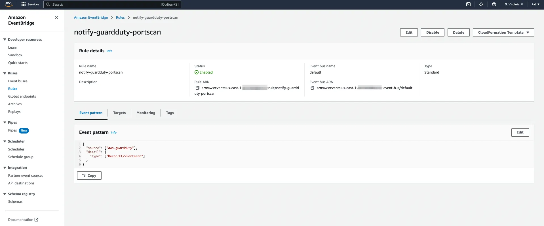Click the Event bus name value default

pyautogui.click(x=315, y=72)
